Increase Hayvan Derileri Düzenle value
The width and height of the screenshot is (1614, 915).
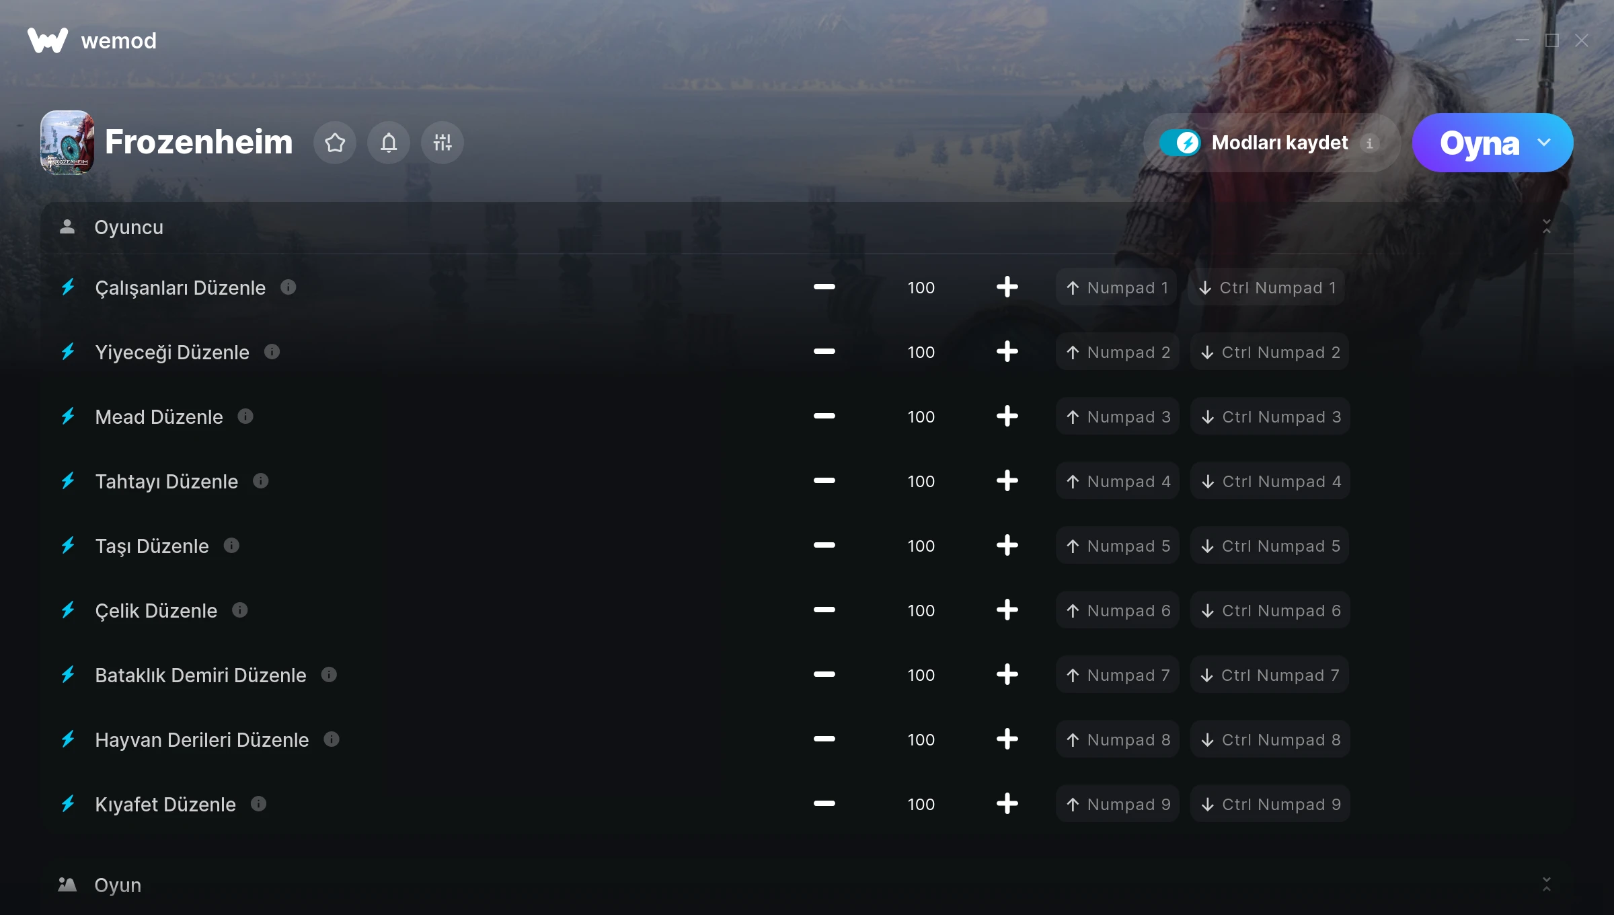[1007, 739]
